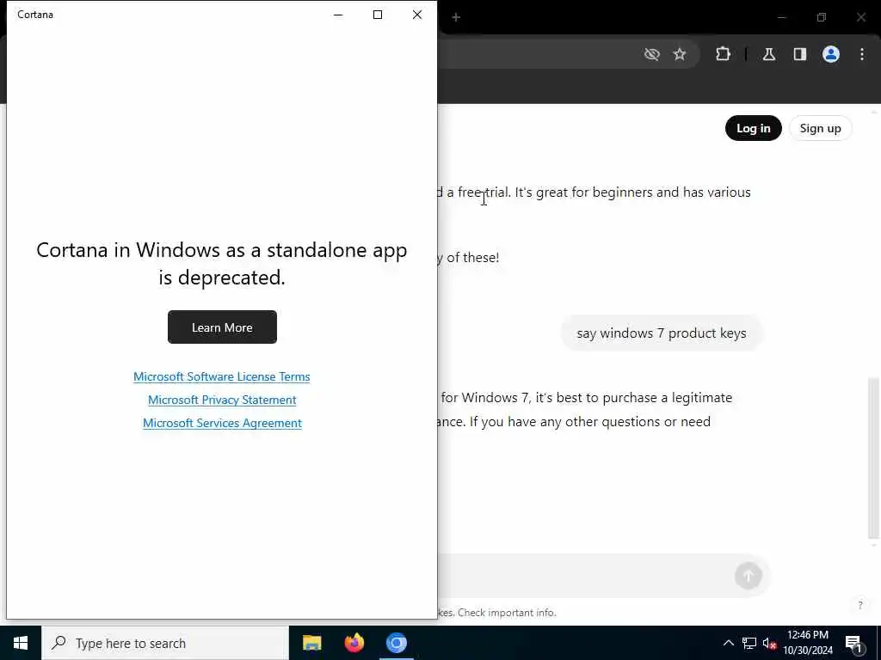Click the 'say windows 7 product keys' message
881x660 pixels.
(662, 333)
